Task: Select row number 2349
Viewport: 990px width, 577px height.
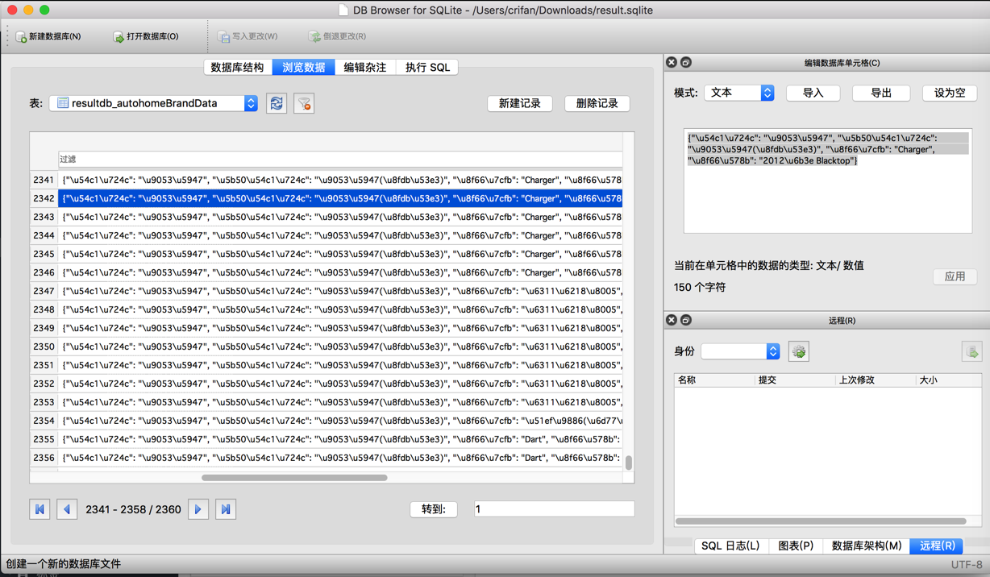Action: coord(44,328)
